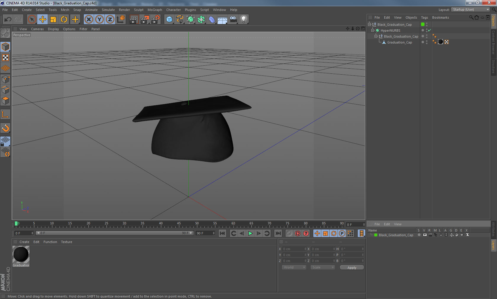Enable Points mode in left sidebar

[5, 79]
